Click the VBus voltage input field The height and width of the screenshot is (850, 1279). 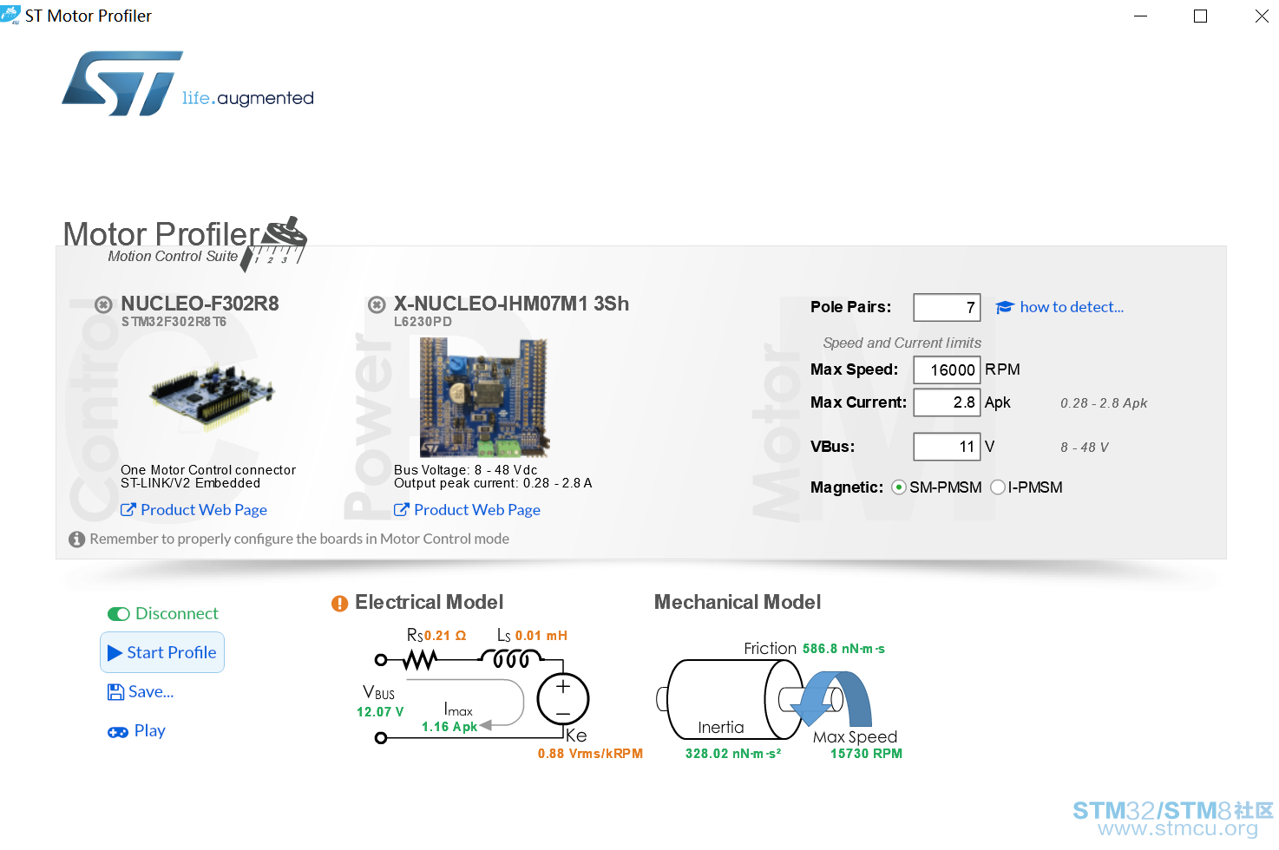[x=947, y=447]
